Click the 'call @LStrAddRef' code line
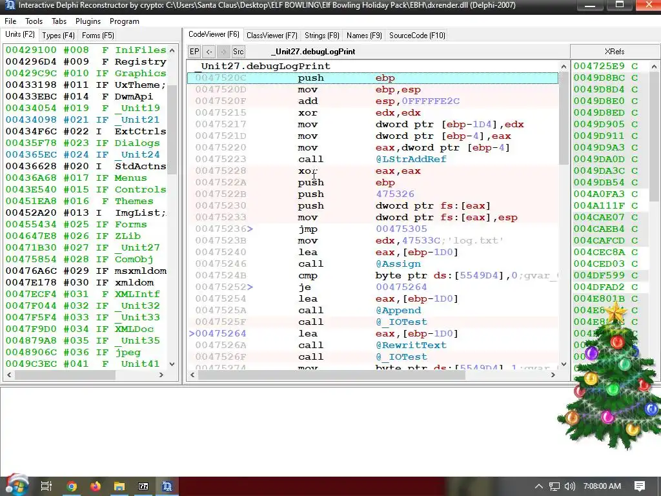Image resolution: width=661 pixels, height=496 pixels. click(373, 159)
